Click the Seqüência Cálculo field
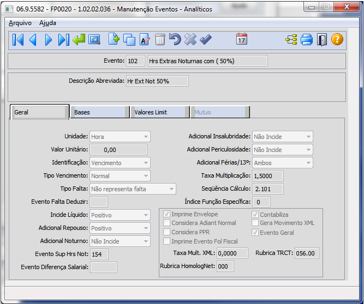 [268, 189]
